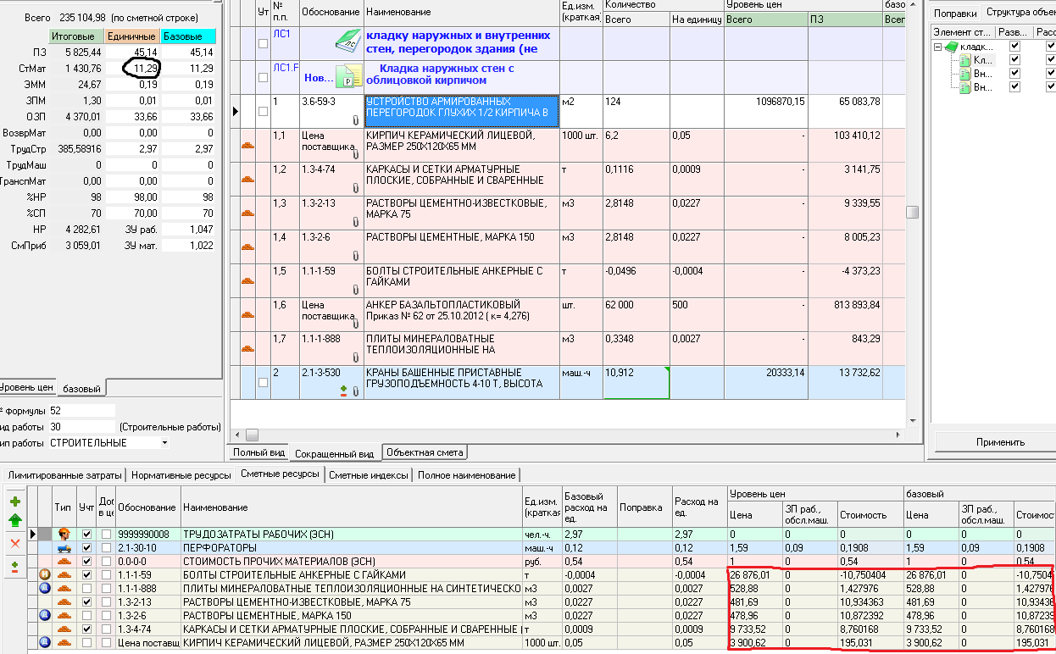Click the brick icon of estimate row 1,6
This screenshot has height=654, width=1056.
click(x=249, y=315)
